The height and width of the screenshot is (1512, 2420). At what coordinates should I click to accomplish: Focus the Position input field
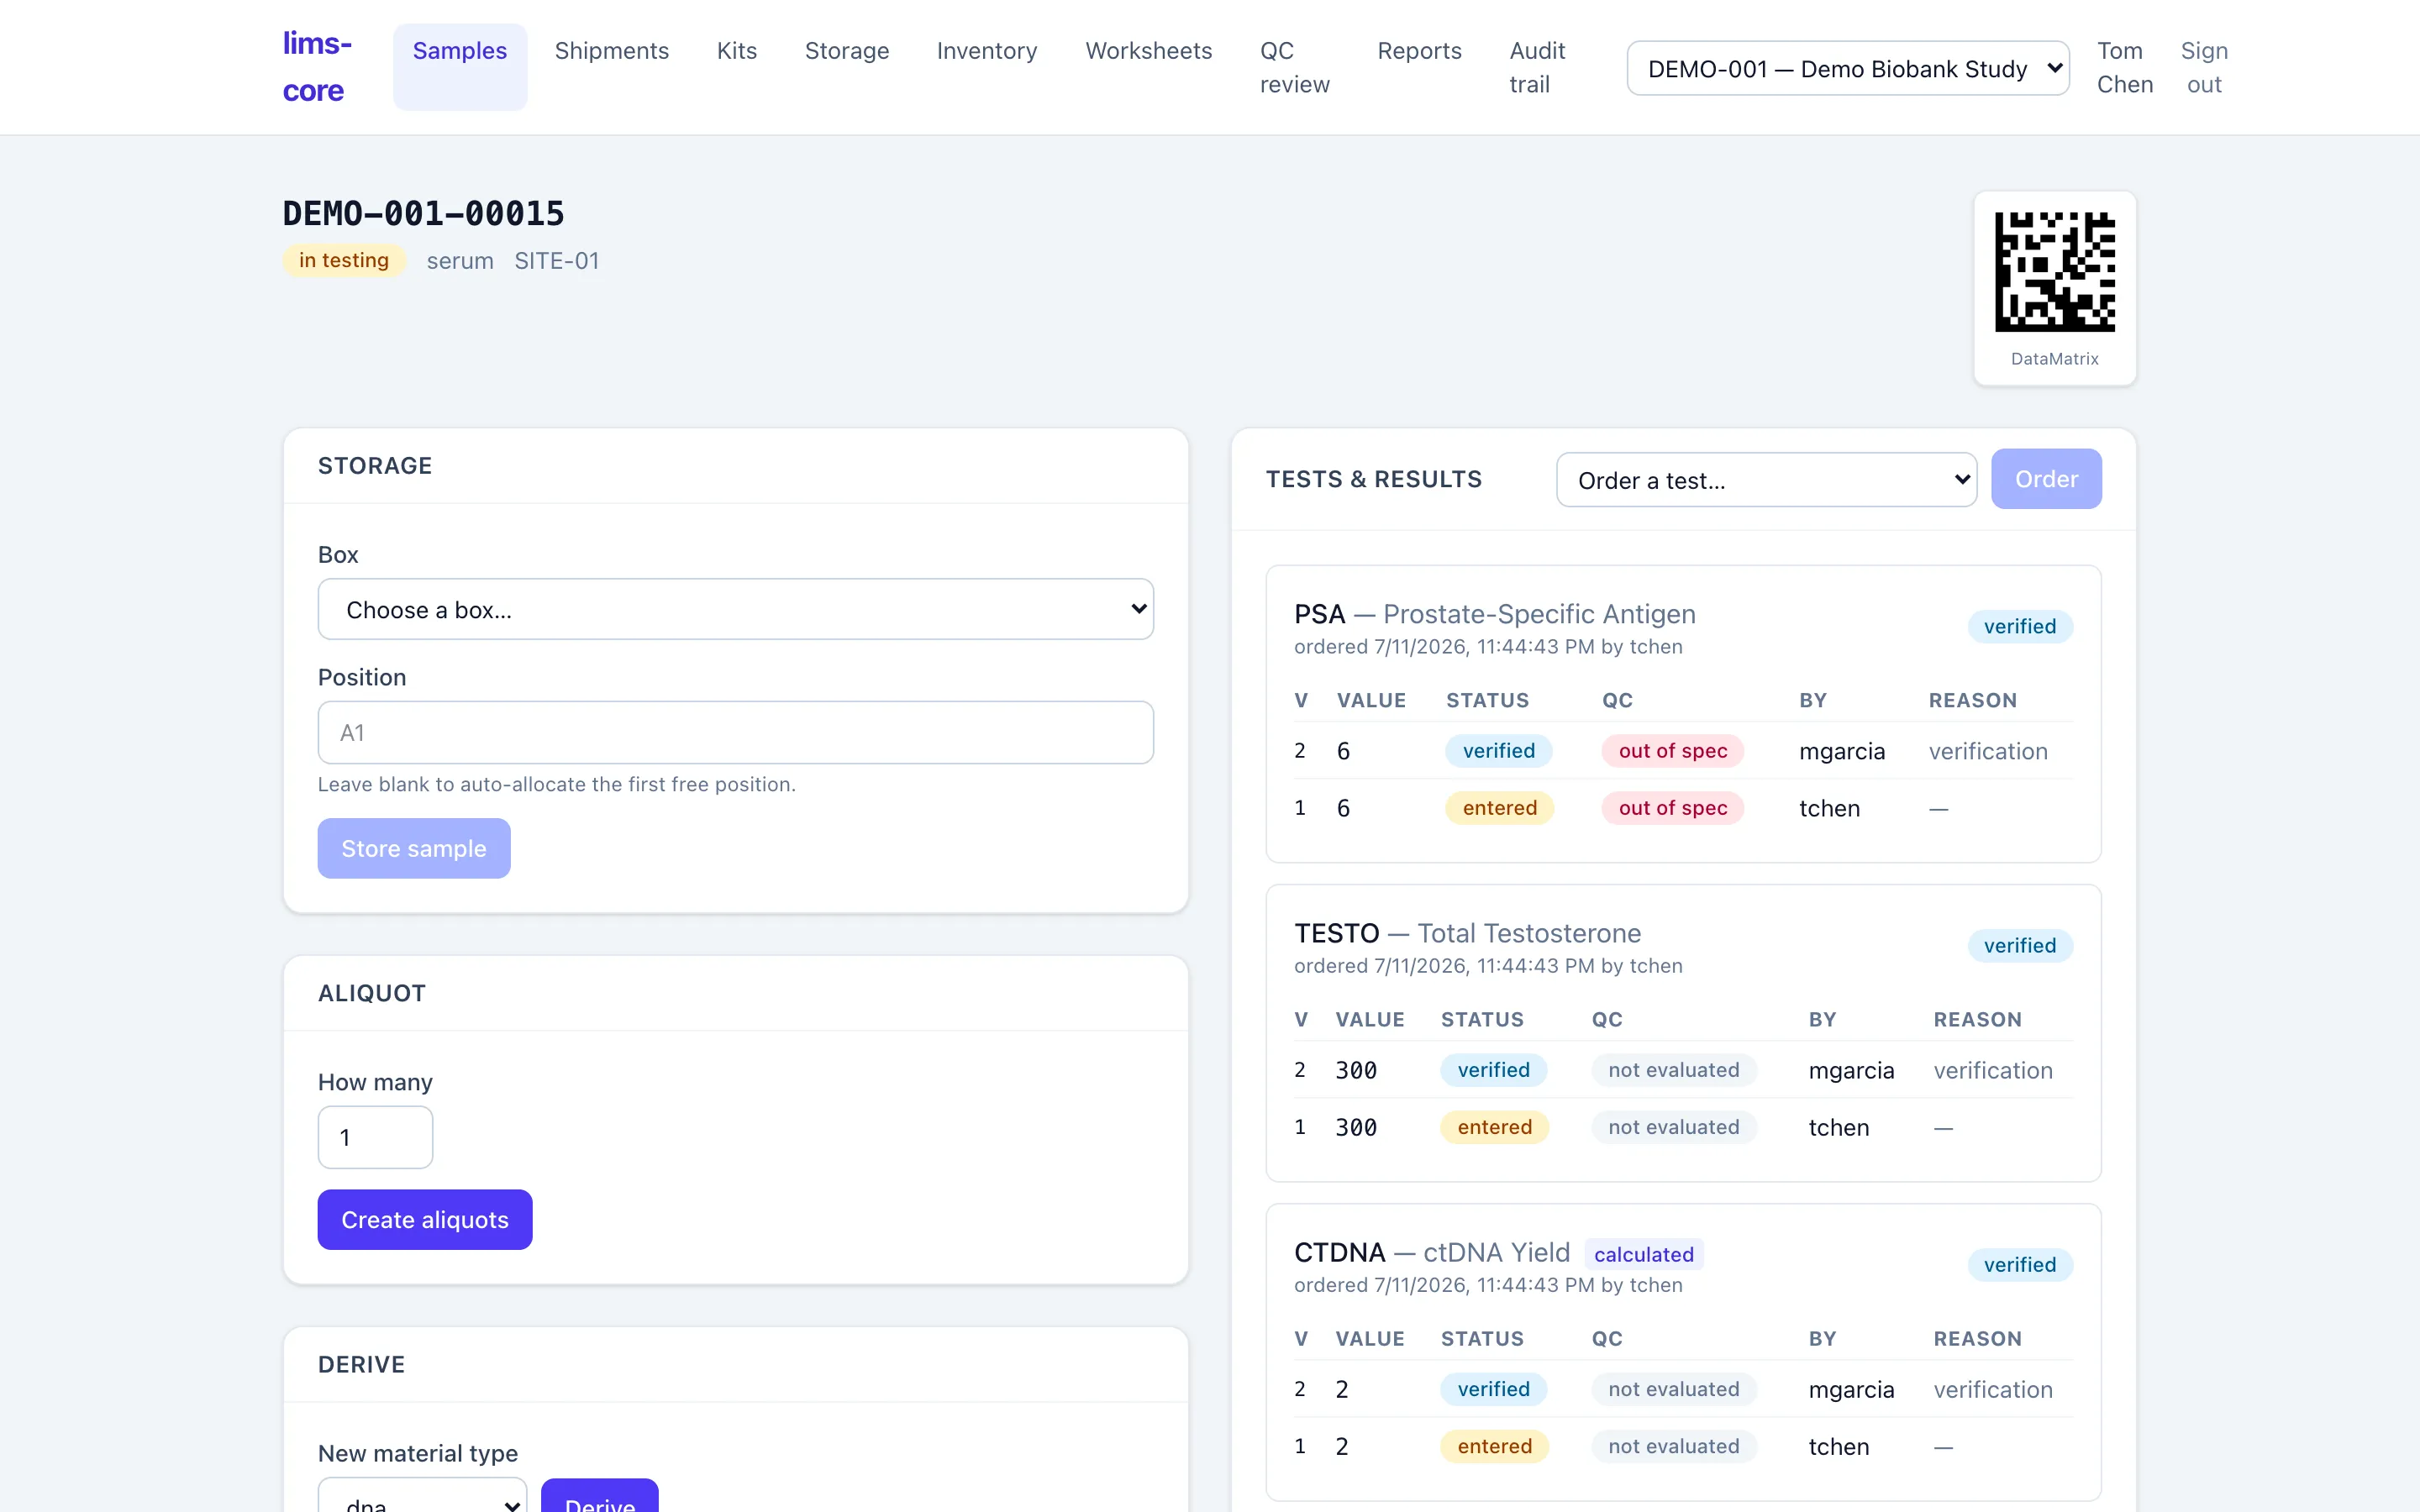pos(735,732)
